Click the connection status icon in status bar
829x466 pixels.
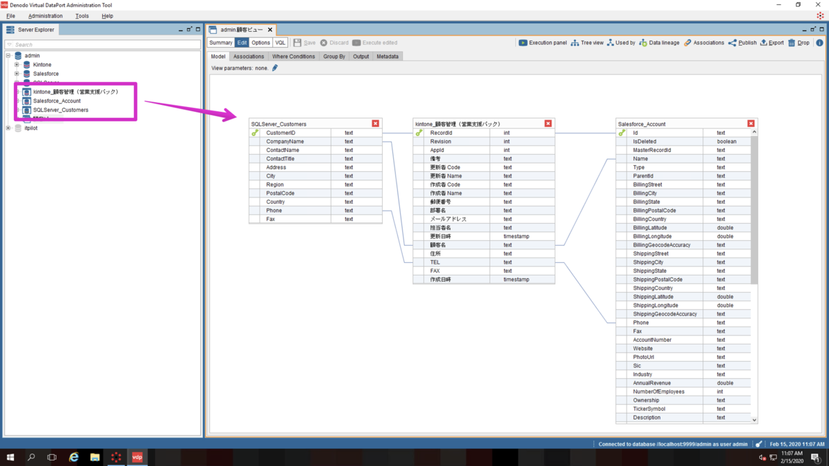[759, 444]
